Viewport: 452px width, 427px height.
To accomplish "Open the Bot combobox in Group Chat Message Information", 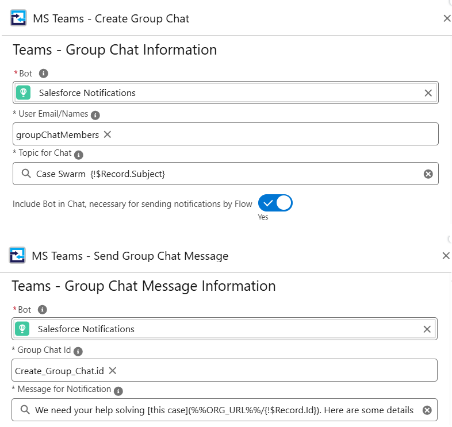I will click(x=224, y=329).
